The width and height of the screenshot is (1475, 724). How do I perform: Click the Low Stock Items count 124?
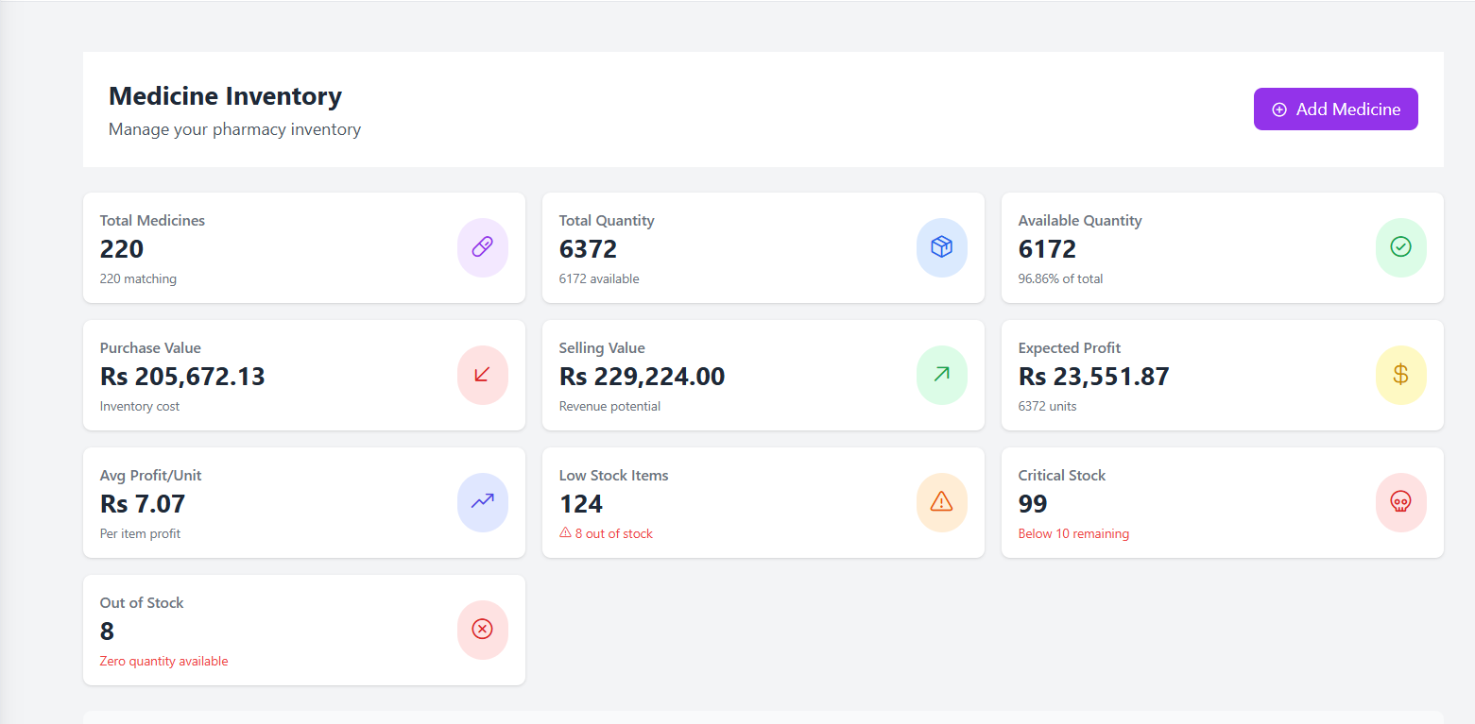[580, 504]
